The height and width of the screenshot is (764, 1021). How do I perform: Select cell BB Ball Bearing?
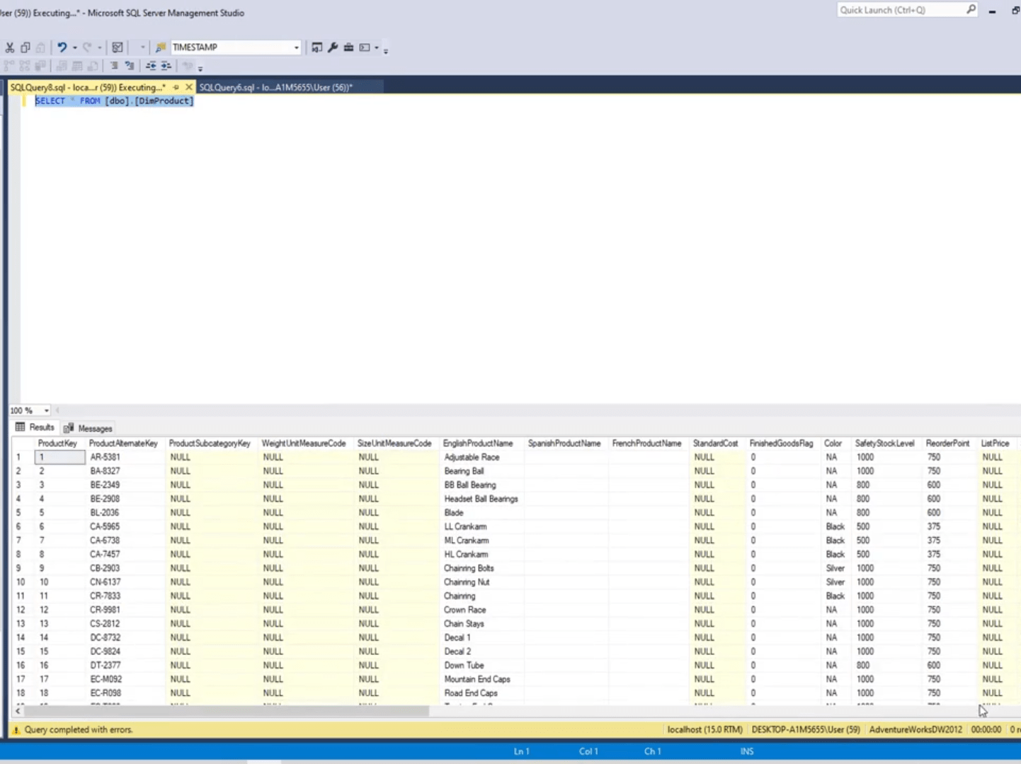[x=482, y=485]
